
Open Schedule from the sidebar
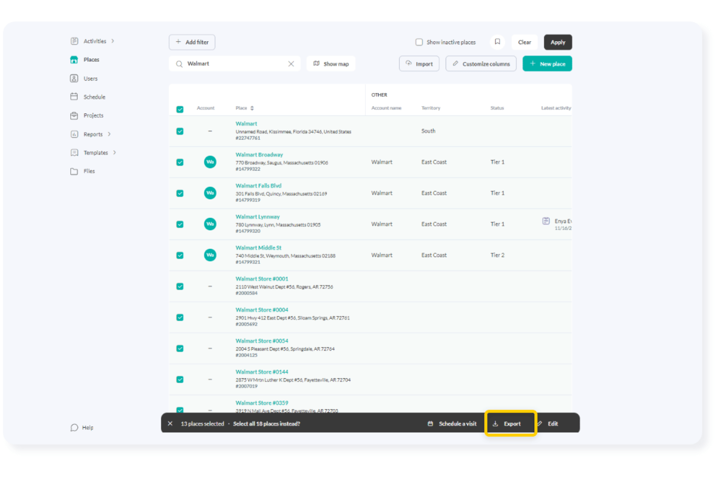tap(94, 97)
